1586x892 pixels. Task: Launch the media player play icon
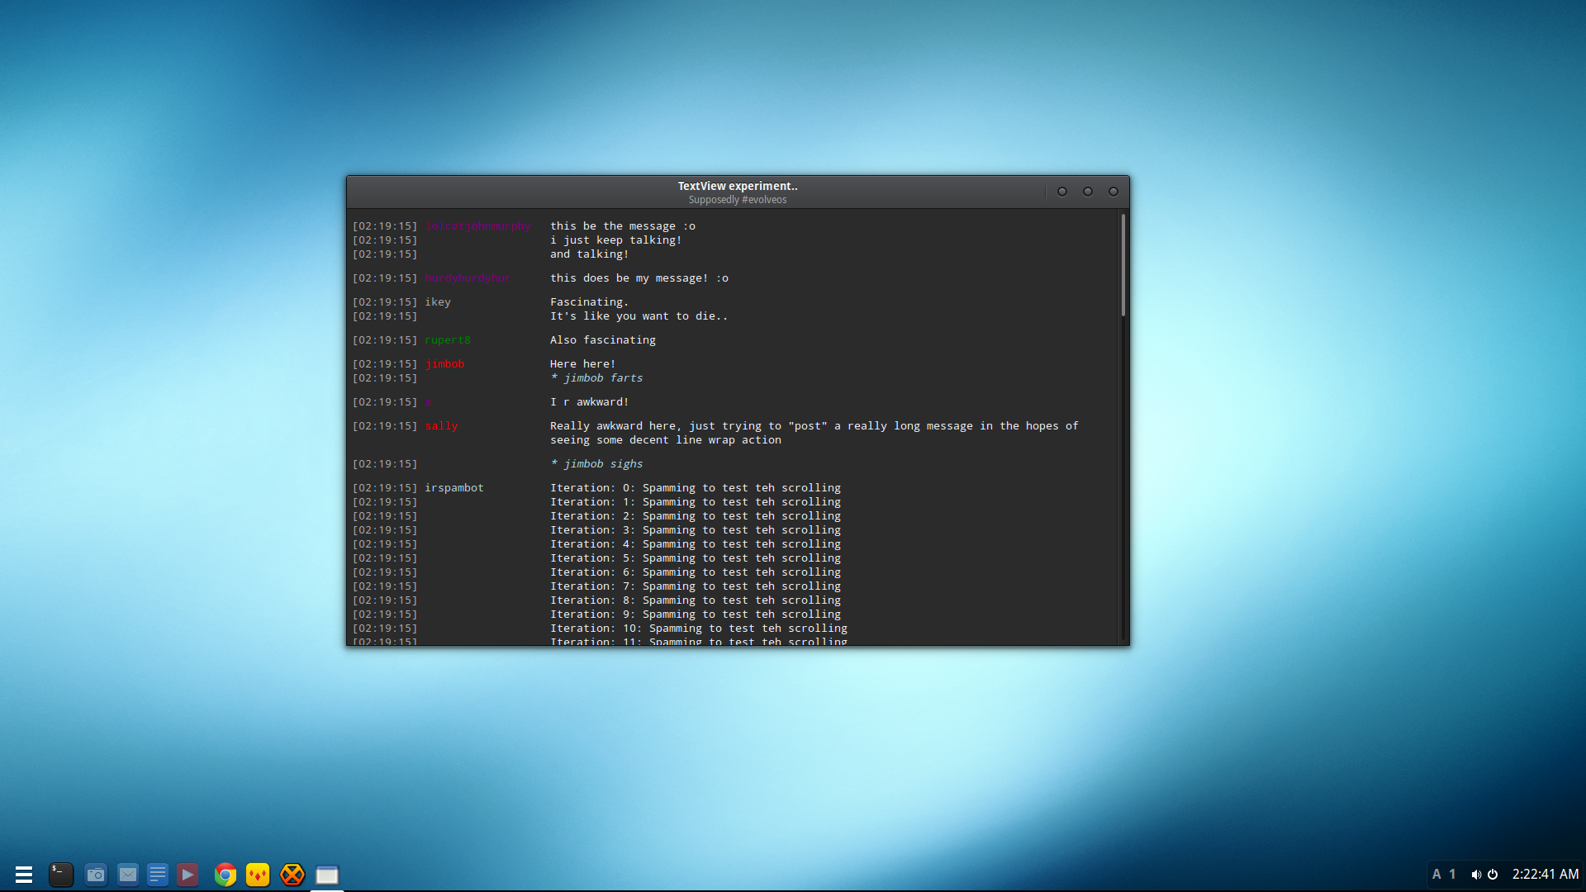(x=188, y=875)
